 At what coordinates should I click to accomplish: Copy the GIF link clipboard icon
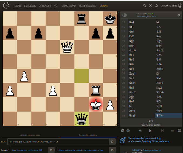point(51,150)
